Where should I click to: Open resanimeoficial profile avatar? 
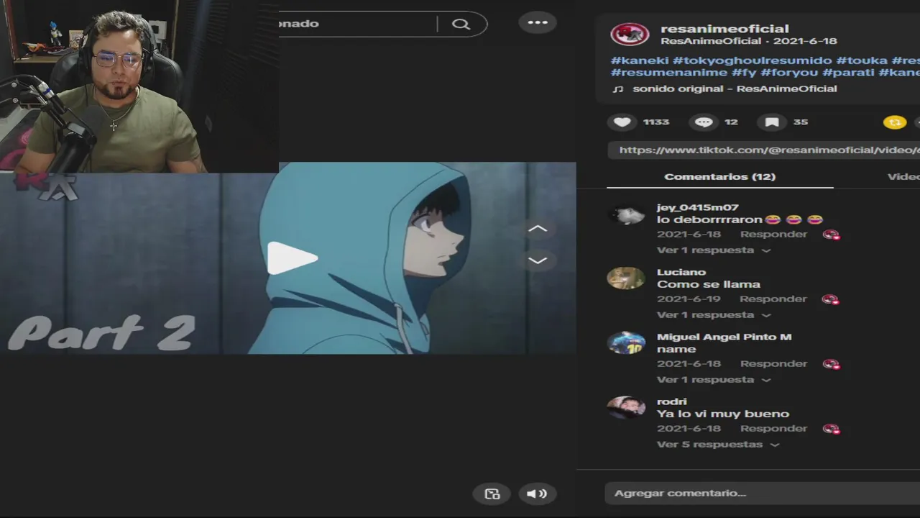pos(630,34)
